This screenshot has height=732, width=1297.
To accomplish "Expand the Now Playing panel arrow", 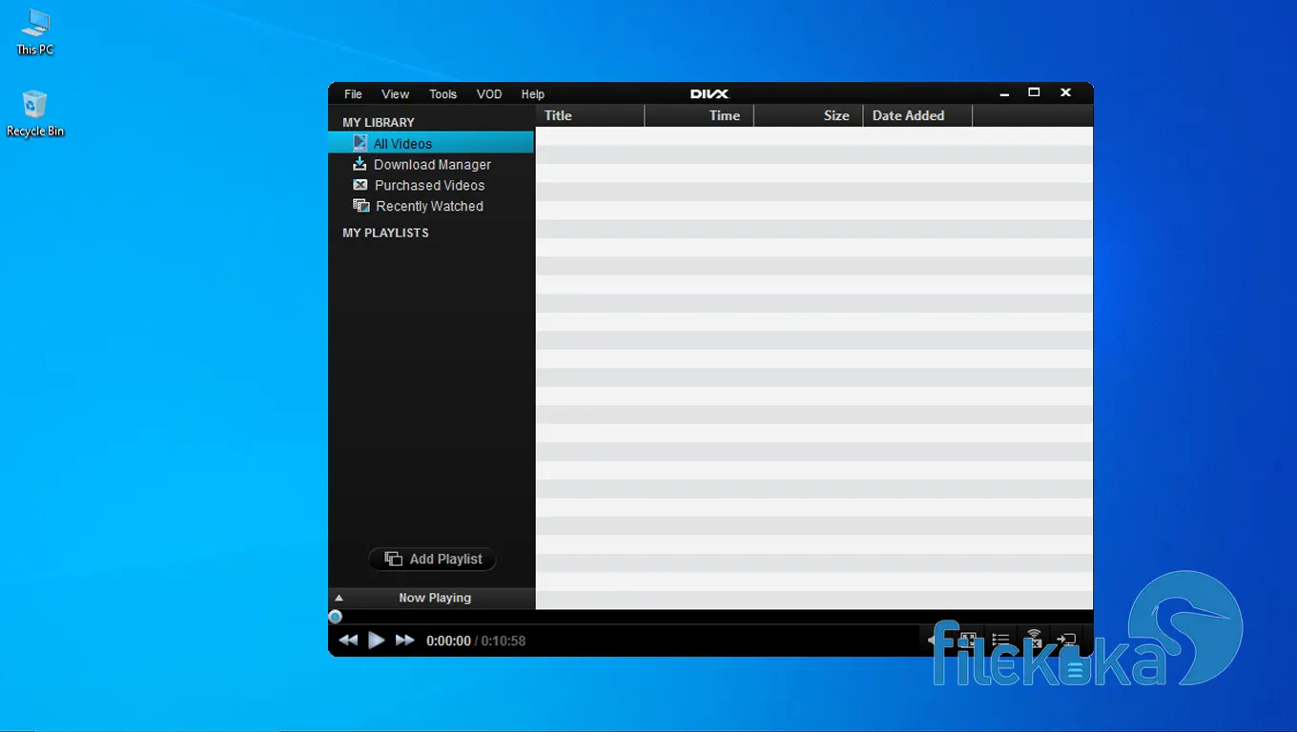I will pyautogui.click(x=339, y=599).
